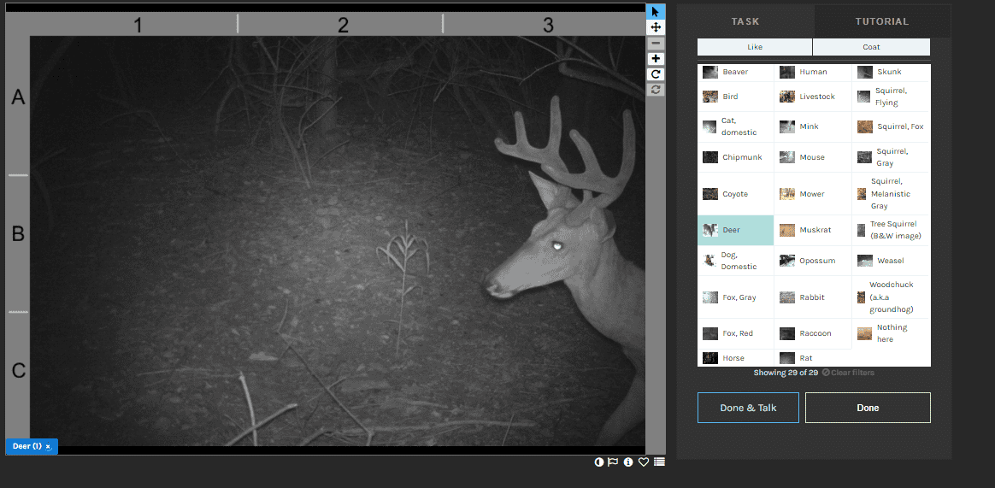
Task: Open the Like filter dropdown
Action: pyautogui.click(x=755, y=47)
